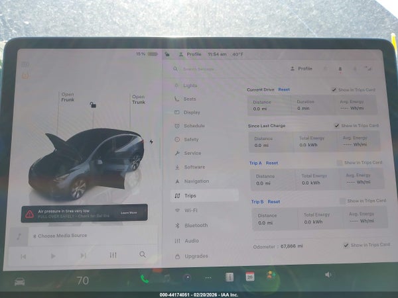Tap the notifications bell icon
This screenshot has width=398, height=298.
pos(340,69)
